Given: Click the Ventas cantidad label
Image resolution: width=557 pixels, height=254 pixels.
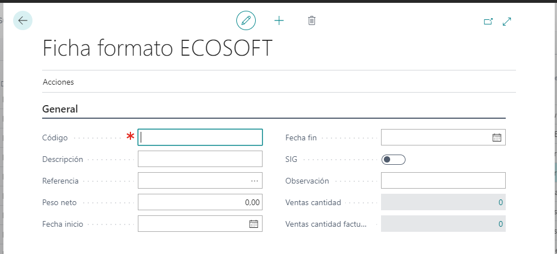Looking at the screenshot, I should pos(313,203).
